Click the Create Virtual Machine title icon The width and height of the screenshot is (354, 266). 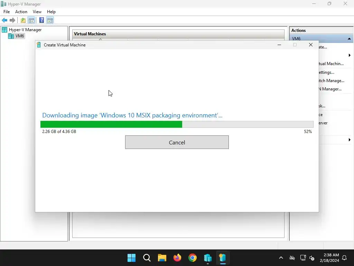(x=39, y=45)
